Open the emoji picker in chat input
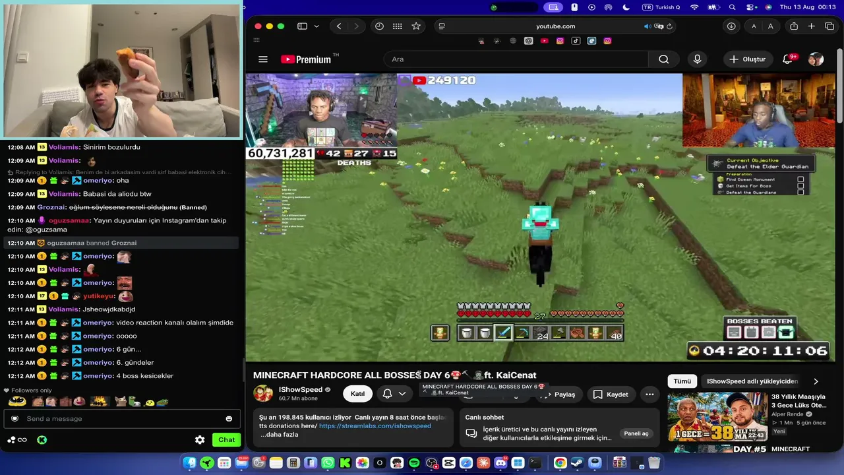 coord(229,419)
